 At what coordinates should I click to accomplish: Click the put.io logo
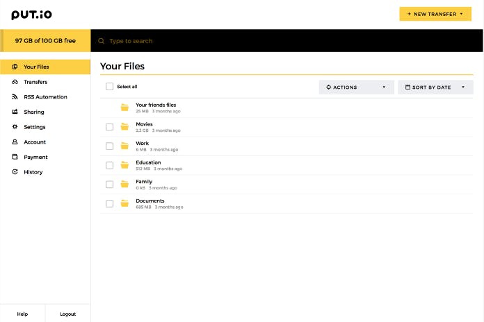click(x=31, y=15)
